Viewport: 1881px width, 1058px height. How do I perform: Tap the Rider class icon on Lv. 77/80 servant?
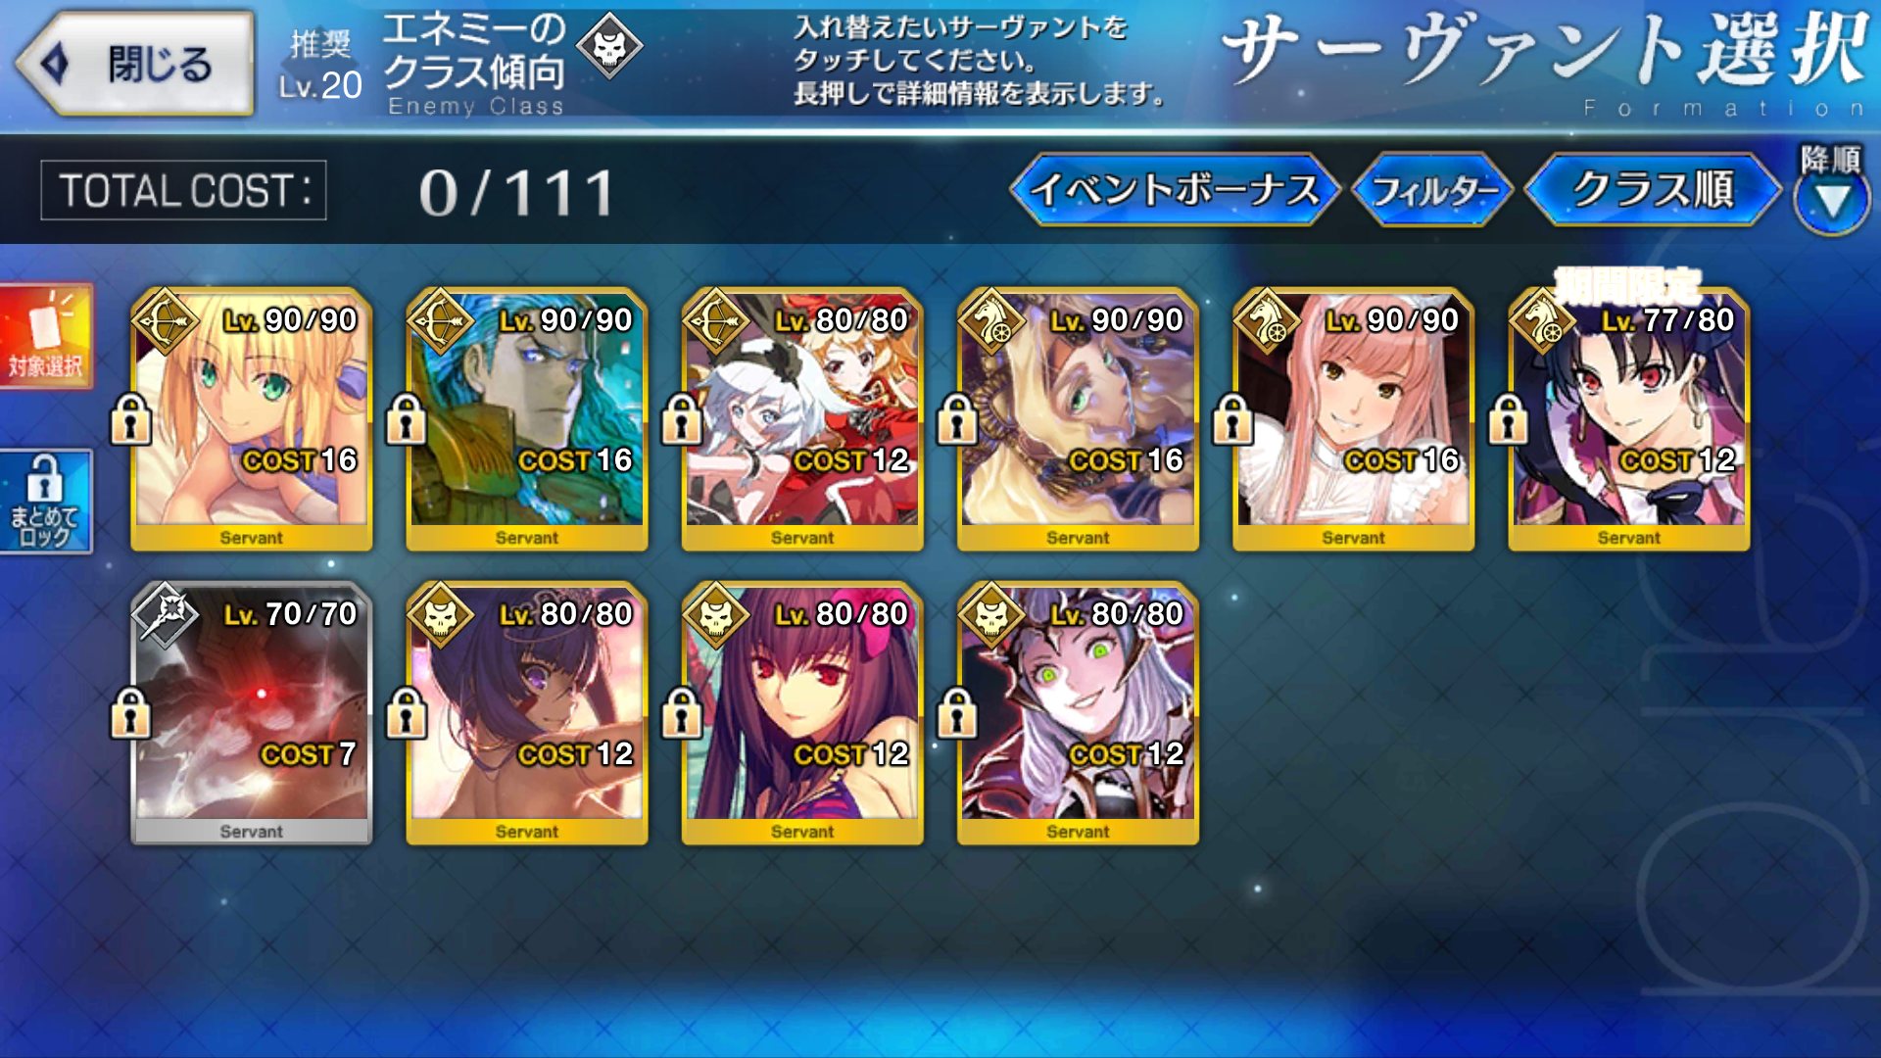coord(1542,320)
